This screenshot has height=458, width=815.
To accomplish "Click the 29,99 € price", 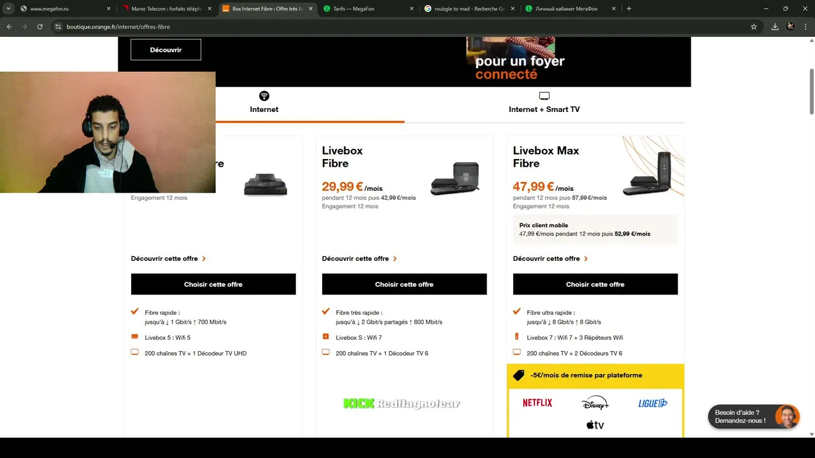I will tap(343, 186).
